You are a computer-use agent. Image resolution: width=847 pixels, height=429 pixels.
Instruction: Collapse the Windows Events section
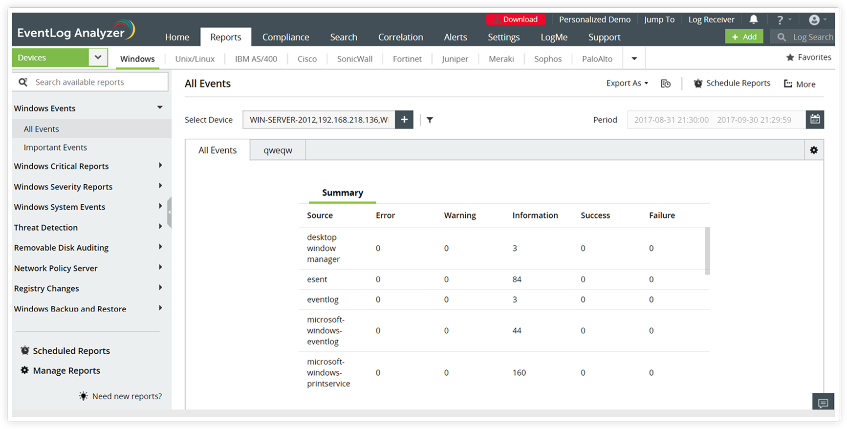point(160,107)
